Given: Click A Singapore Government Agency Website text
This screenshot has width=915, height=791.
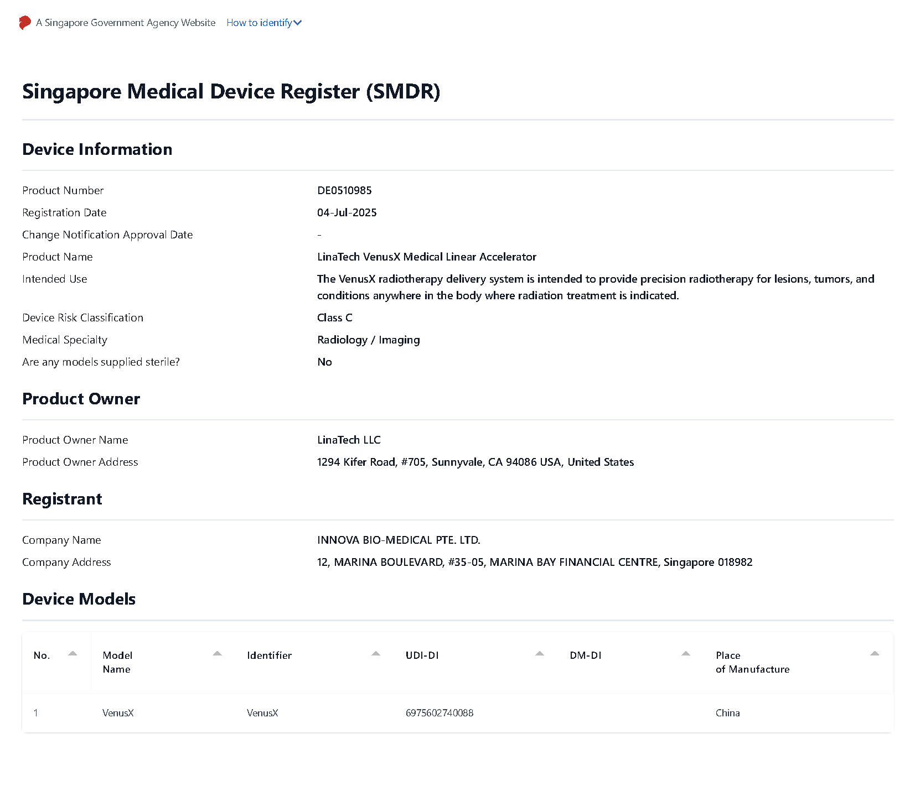Looking at the screenshot, I should [x=126, y=23].
